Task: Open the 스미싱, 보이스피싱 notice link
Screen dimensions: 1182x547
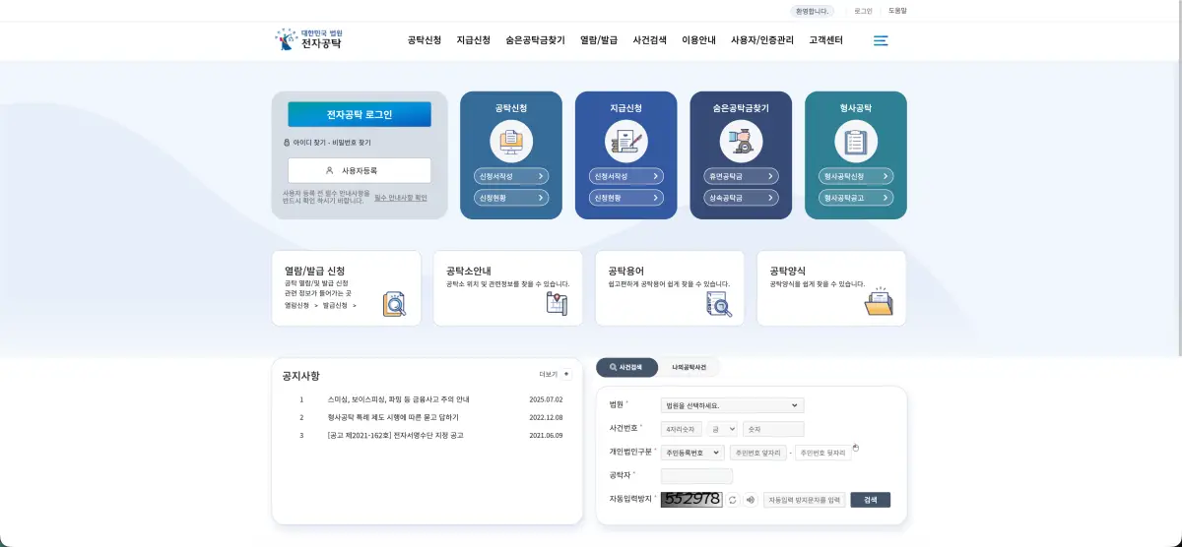Action: (x=399, y=399)
